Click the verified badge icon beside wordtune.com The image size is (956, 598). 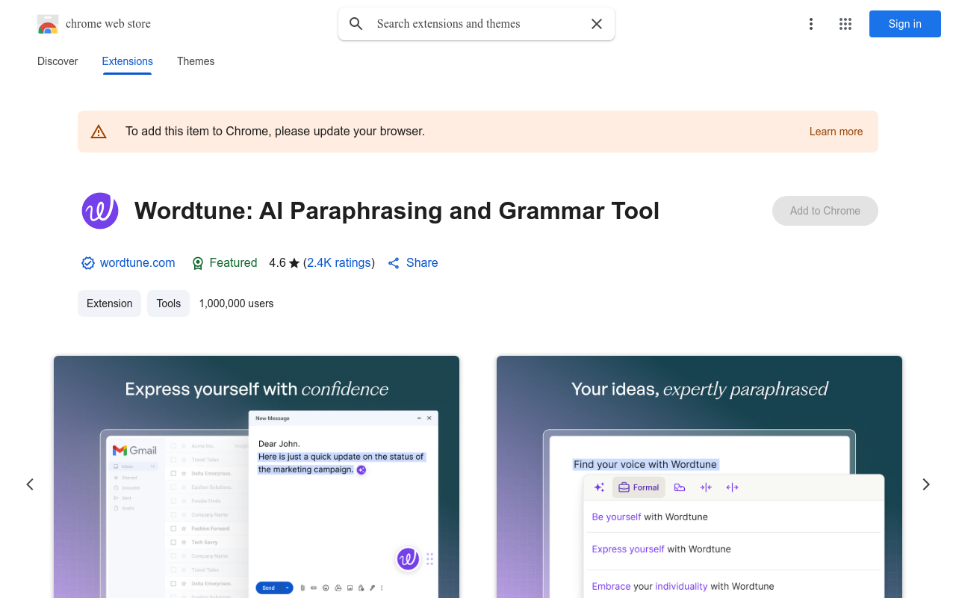[88, 263]
